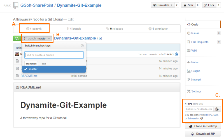Open the Graphs sidebar item
Image resolution: width=224 pixels, height=139 pixels.
tap(196, 71)
